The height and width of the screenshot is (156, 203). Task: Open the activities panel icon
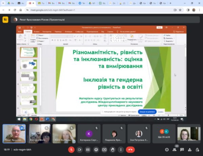click(190, 149)
